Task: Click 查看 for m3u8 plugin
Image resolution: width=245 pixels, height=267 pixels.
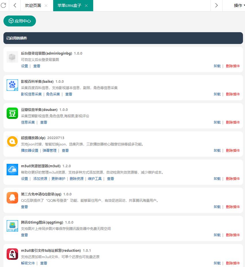Action: coord(110,179)
